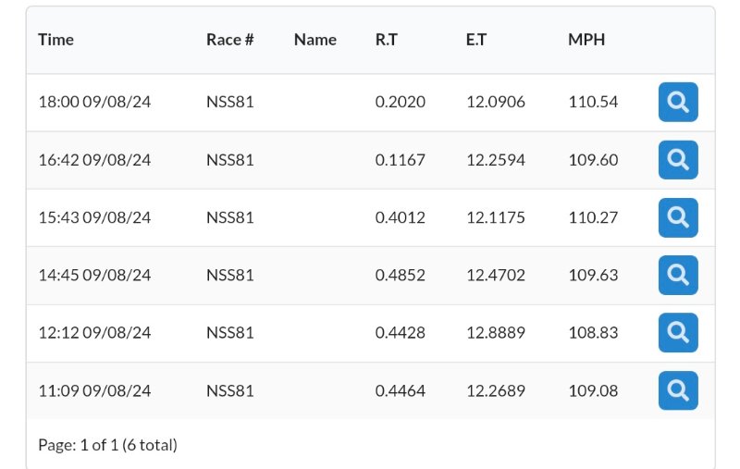Screen dimensions: 740x469
Task: View details of the 15:43 run
Action: point(678,217)
